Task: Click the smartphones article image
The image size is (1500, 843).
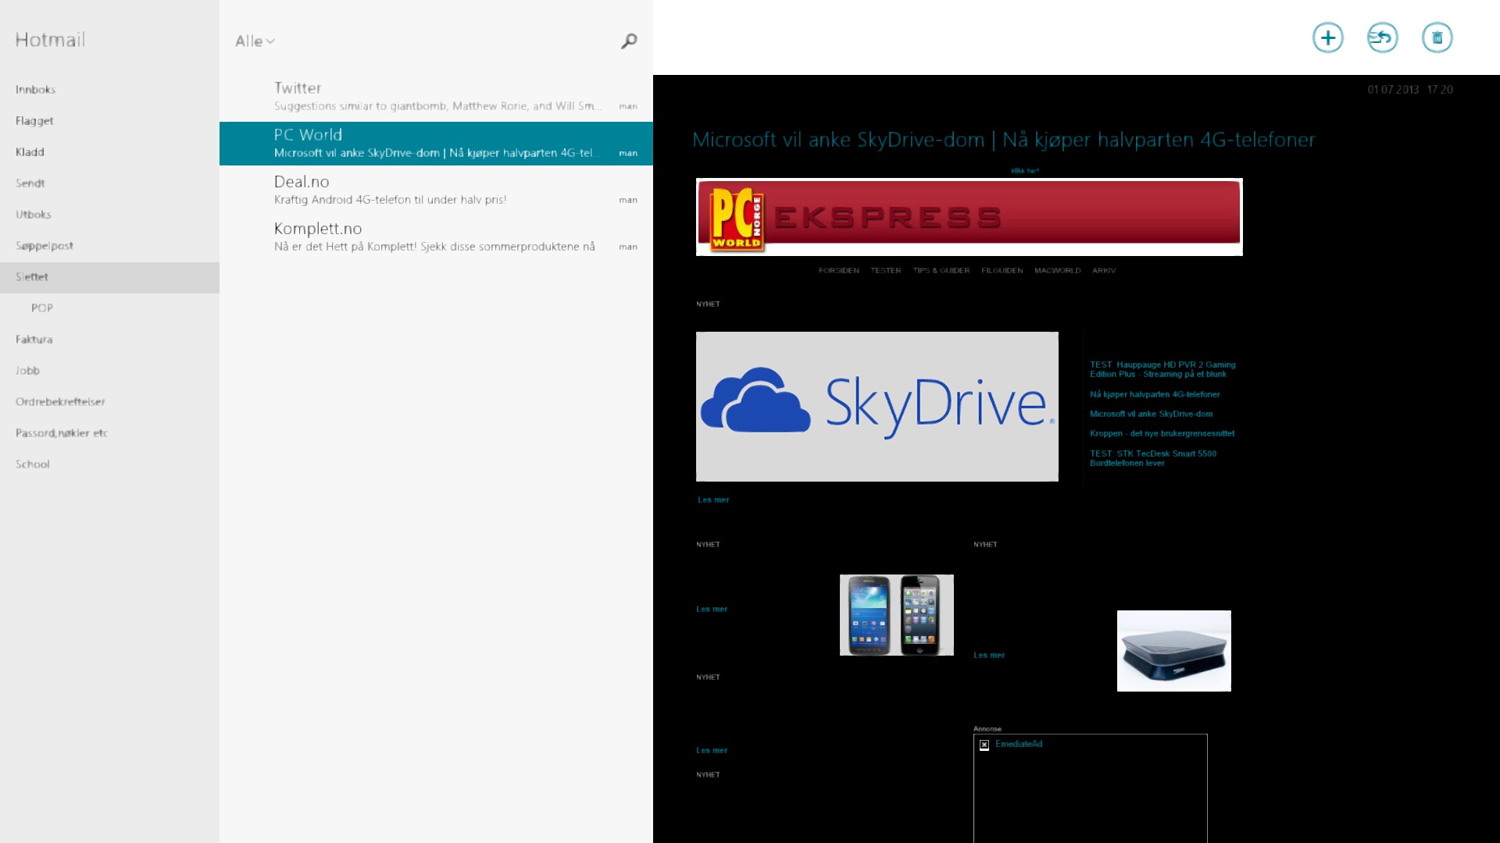Action: tap(896, 615)
